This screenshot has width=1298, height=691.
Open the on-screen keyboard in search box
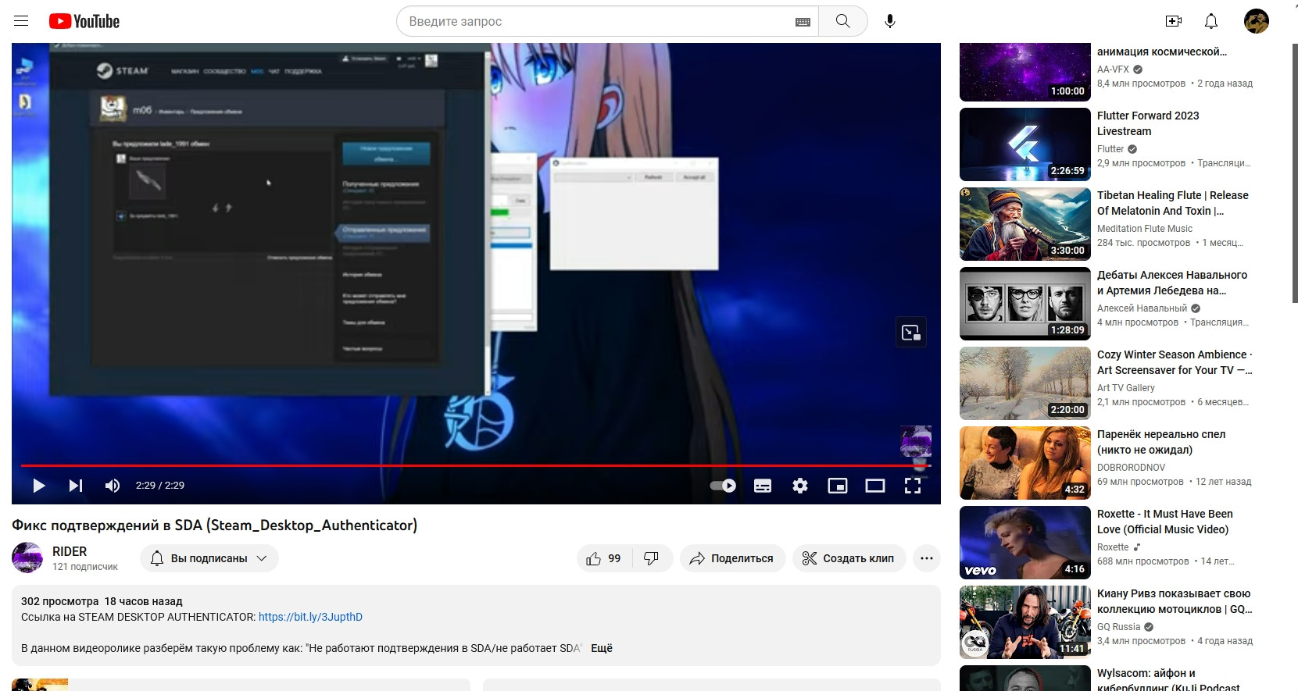point(803,22)
